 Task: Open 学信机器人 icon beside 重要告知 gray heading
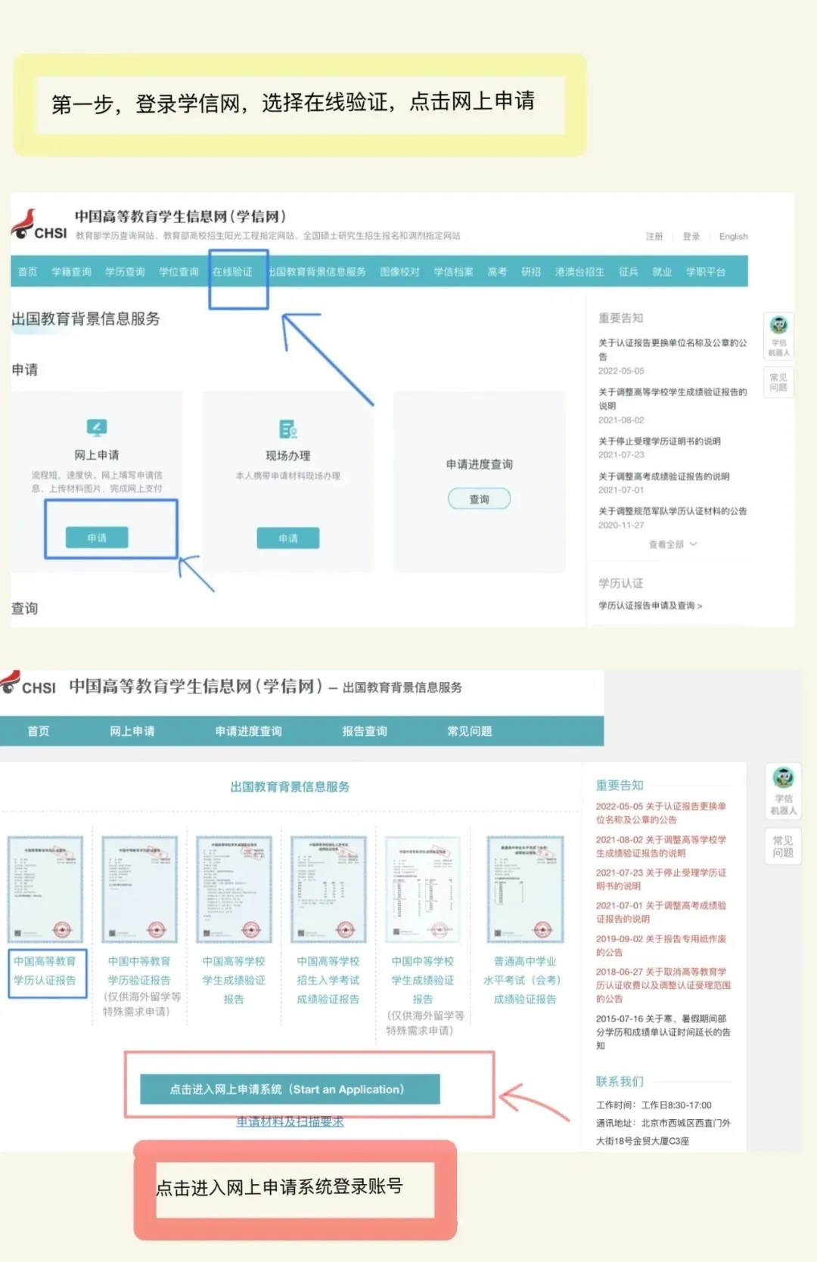pyautogui.click(x=778, y=335)
